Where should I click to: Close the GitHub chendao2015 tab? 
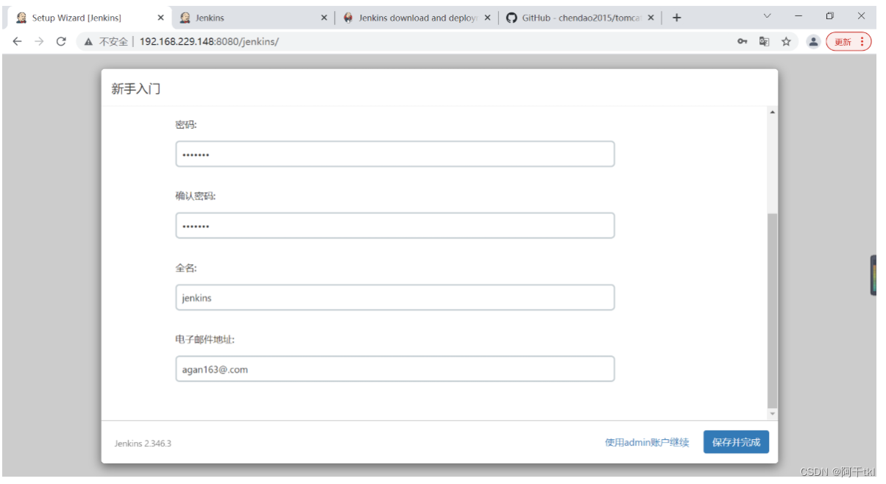pyautogui.click(x=651, y=18)
